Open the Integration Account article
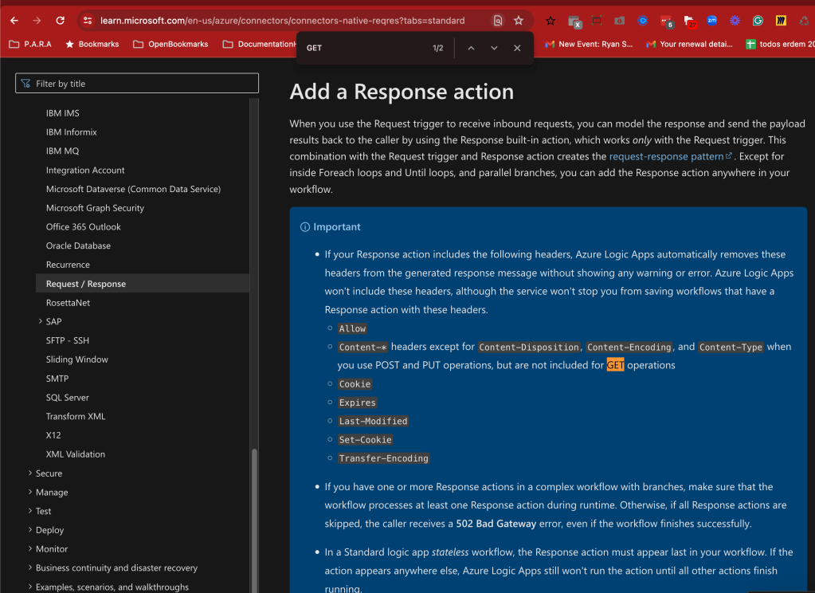The image size is (815, 593). 85,170
